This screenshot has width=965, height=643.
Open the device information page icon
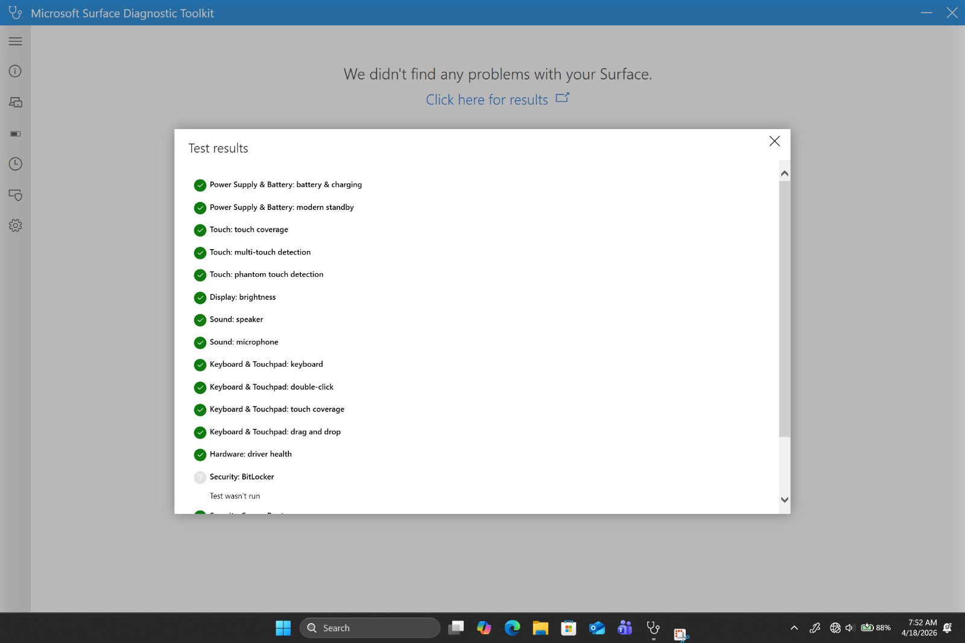16,71
